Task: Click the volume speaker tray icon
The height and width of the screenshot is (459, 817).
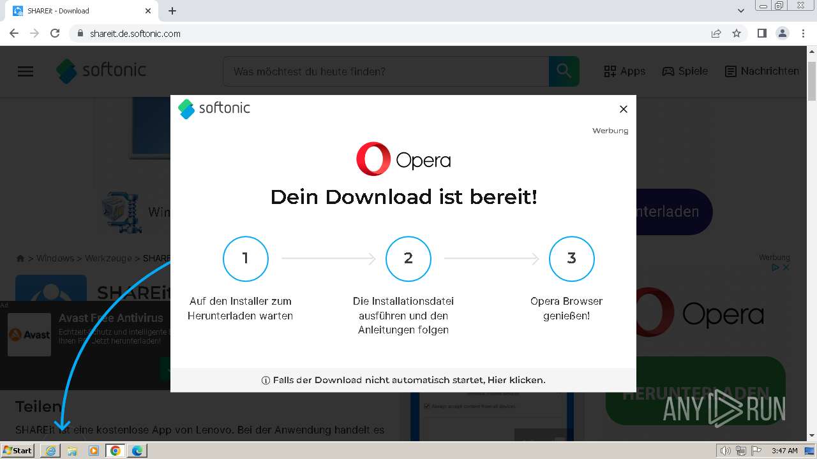Action: point(725,451)
